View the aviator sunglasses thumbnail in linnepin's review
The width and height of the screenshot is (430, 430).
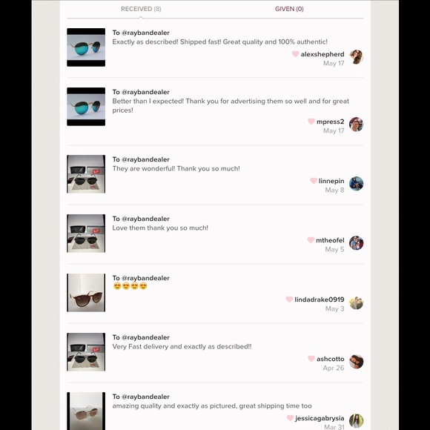[86, 174]
